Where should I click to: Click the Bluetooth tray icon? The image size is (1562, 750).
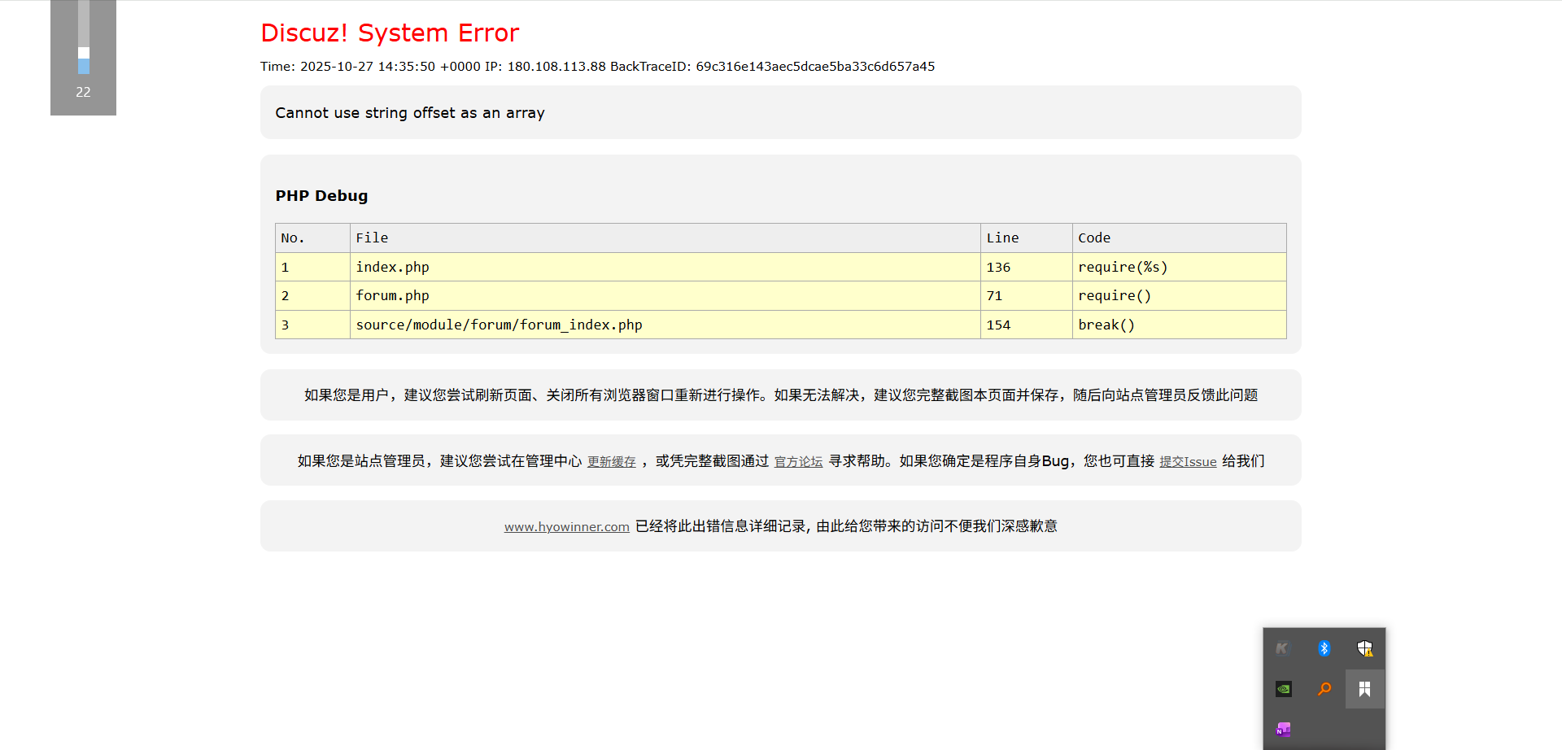tap(1324, 648)
